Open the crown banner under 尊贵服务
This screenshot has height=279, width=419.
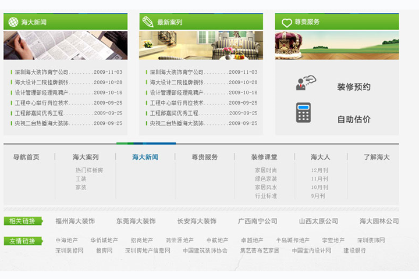pos(336,45)
